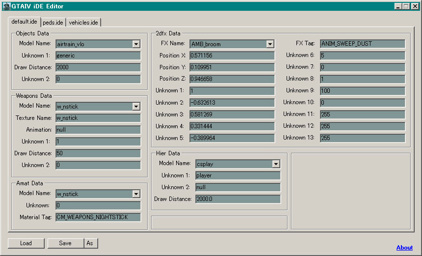This screenshot has width=422, height=256.
Task: Click the Save button
Action: coord(65,243)
